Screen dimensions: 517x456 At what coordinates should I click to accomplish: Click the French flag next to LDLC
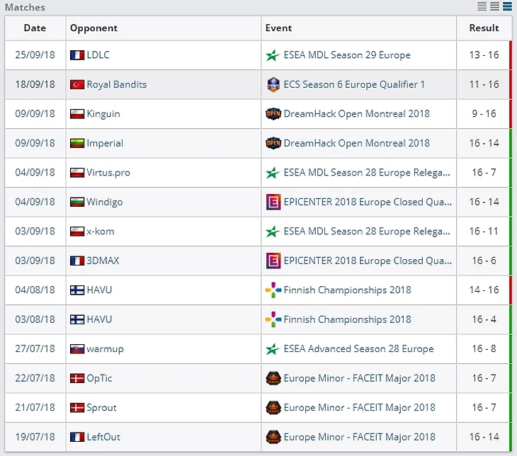(x=77, y=55)
